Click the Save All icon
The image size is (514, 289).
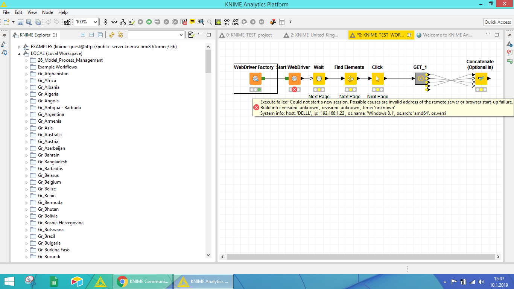pyautogui.click(x=38, y=22)
